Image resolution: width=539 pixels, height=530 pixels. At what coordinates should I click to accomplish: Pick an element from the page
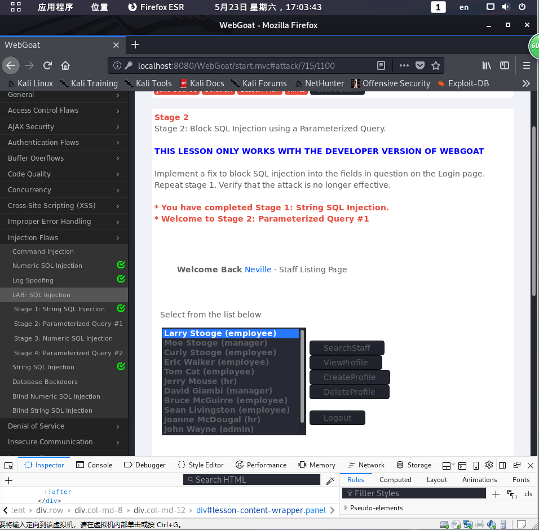tap(8, 465)
